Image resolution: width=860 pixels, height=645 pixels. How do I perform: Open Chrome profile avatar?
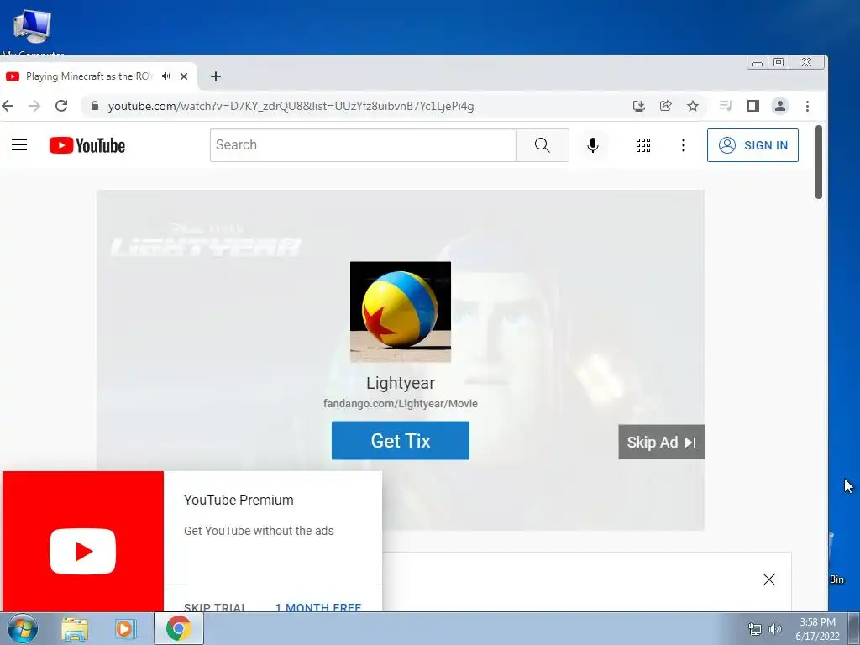click(780, 106)
